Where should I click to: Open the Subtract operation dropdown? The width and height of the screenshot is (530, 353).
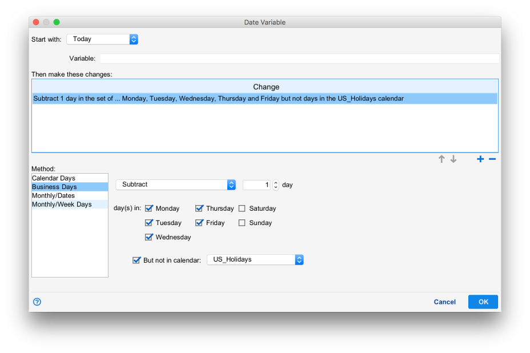175,184
